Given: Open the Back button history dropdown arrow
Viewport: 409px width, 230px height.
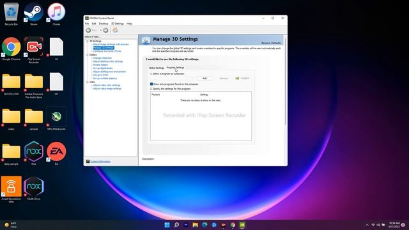Looking at the screenshot, I should [x=101, y=30].
